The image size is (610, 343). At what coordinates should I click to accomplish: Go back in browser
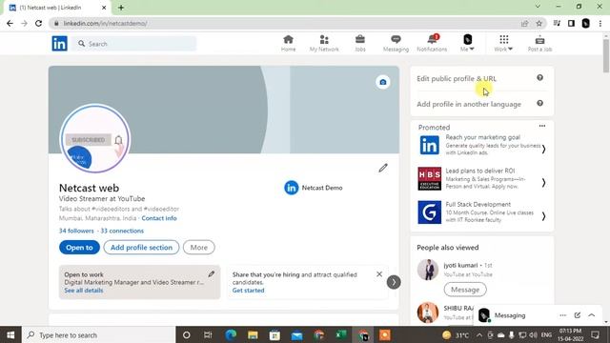pos(10,23)
